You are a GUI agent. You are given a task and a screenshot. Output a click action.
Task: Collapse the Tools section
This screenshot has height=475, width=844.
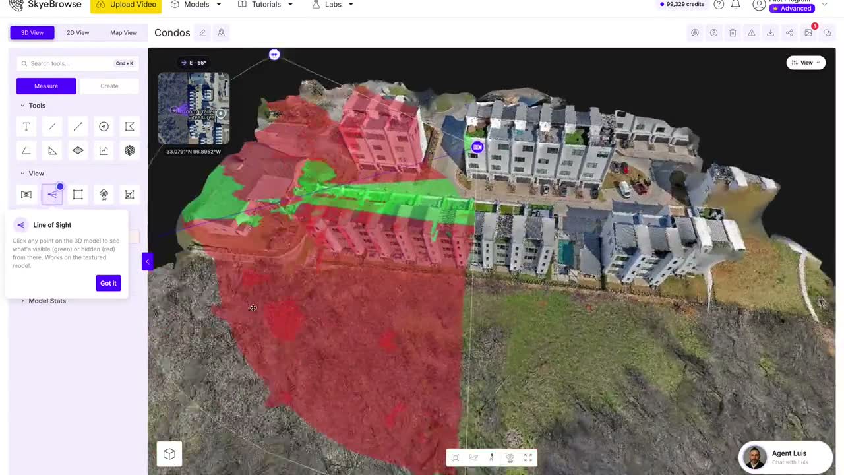pos(32,106)
